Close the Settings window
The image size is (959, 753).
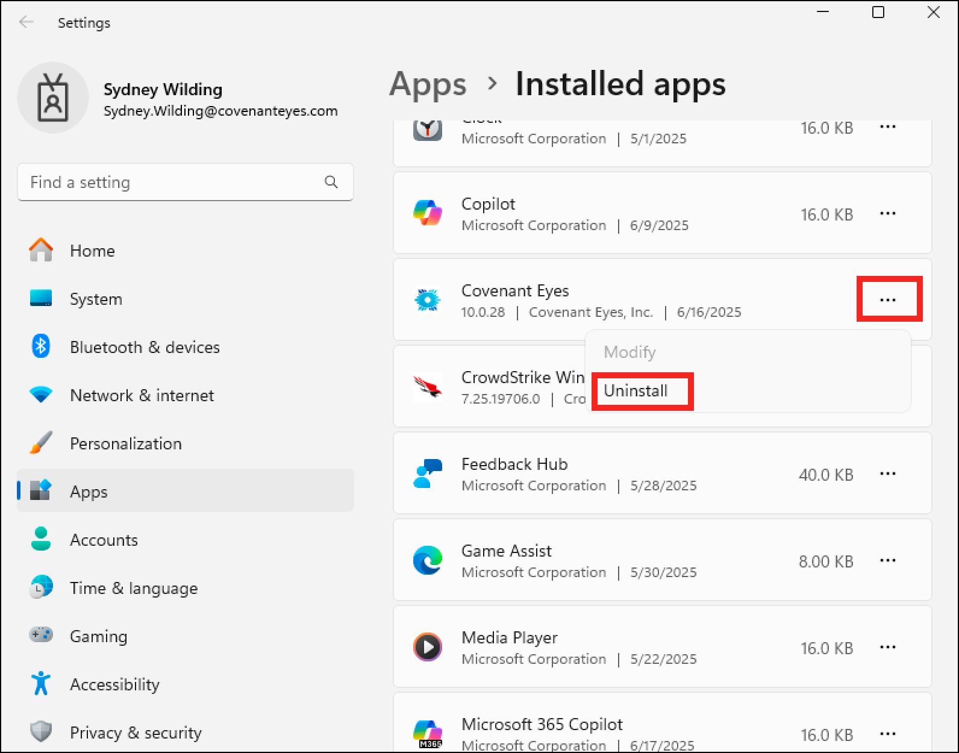tap(933, 12)
